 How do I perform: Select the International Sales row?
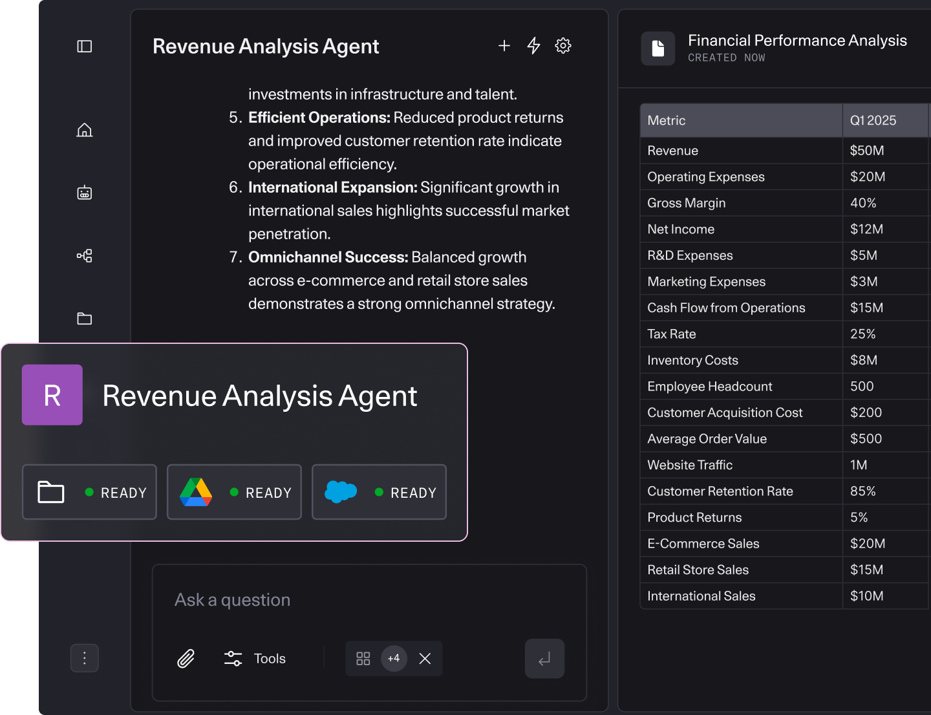(x=786, y=596)
